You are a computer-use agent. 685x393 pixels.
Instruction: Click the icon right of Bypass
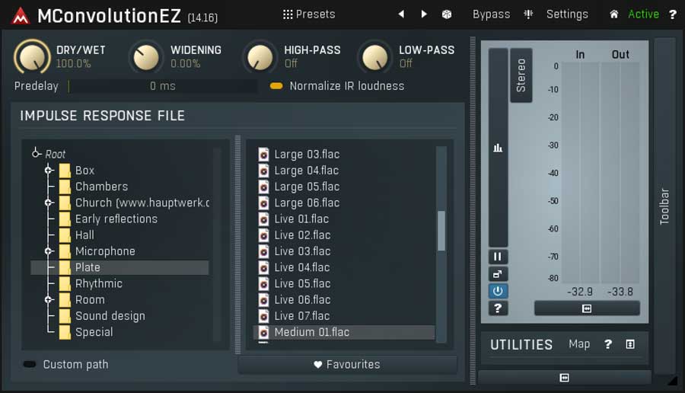click(x=528, y=14)
